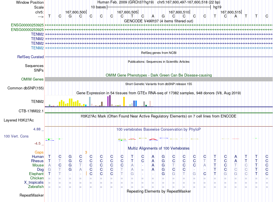This screenshot has height=202, width=273.
Task: Select the OMIM Genes gray track bar
Action: pos(159,79)
